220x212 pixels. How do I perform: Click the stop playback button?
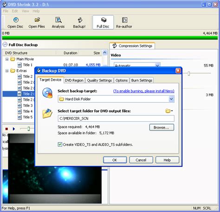click(6, 129)
